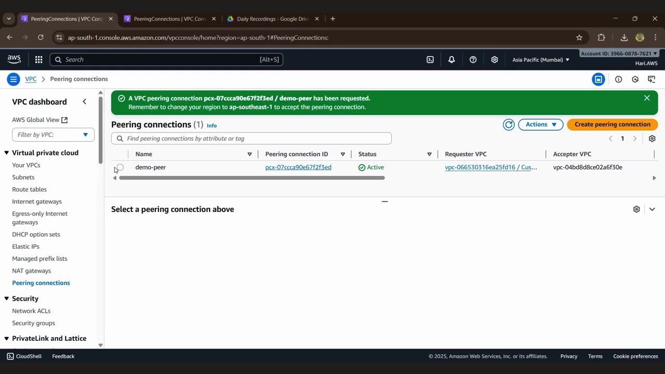Image resolution: width=665 pixels, height=374 pixels.
Task: Open the browser downloads icon
Action: [624, 37]
